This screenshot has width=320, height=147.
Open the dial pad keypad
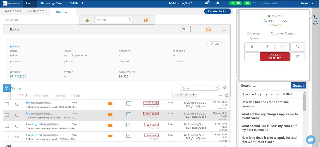252,57
